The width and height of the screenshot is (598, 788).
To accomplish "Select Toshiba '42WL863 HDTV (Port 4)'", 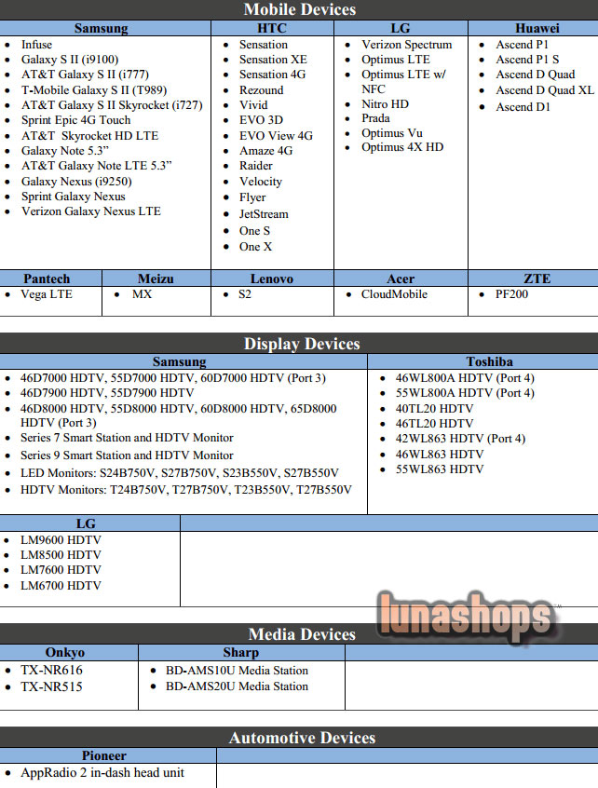I will [x=460, y=439].
